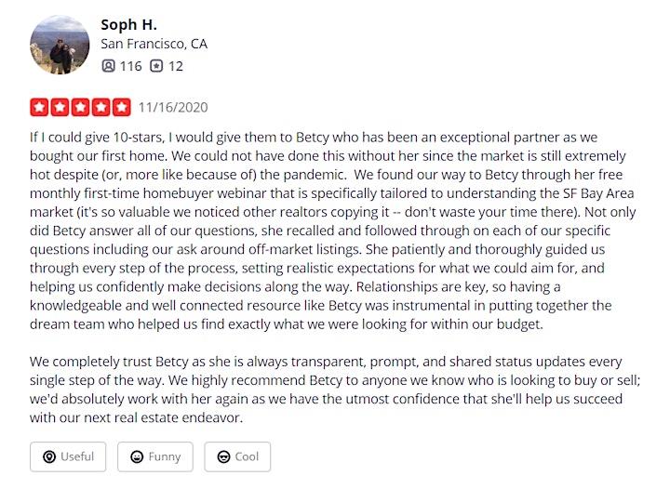Viewport: 670px width, 489px height.
Task: Click the fifth red rating star
Action: [121, 107]
